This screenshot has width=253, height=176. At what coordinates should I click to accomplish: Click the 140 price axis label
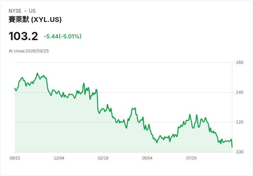point(240,92)
